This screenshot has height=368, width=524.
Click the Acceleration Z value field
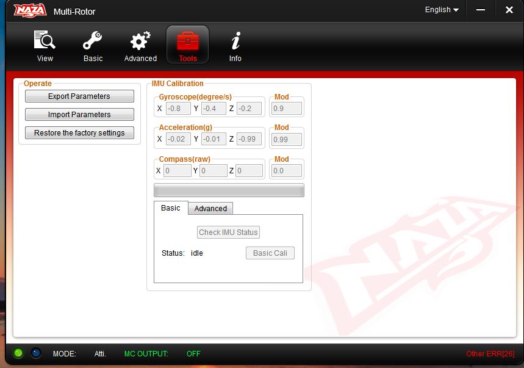click(249, 139)
